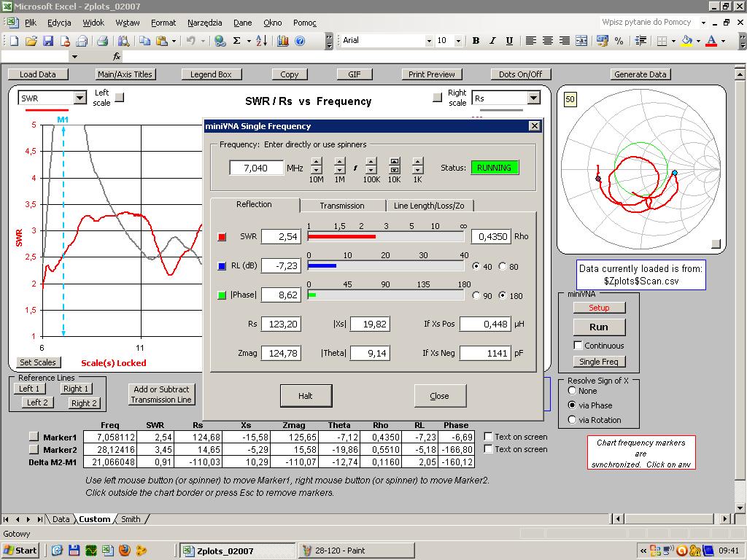Click the Merge and Center icon
747x560 pixels.
[581, 41]
